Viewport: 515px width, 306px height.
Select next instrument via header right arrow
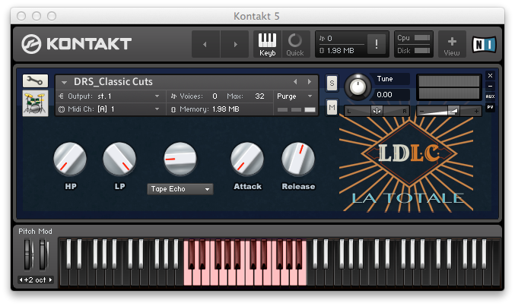[309, 82]
